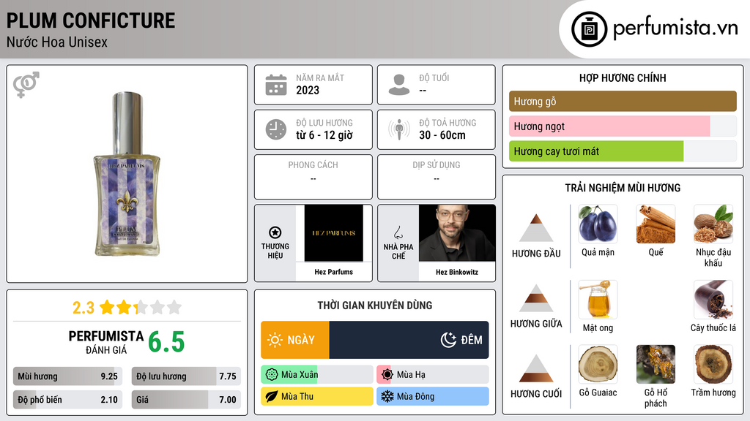Click the unisex gender symbol icon
This screenshot has width=750, height=421.
coord(26,85)
